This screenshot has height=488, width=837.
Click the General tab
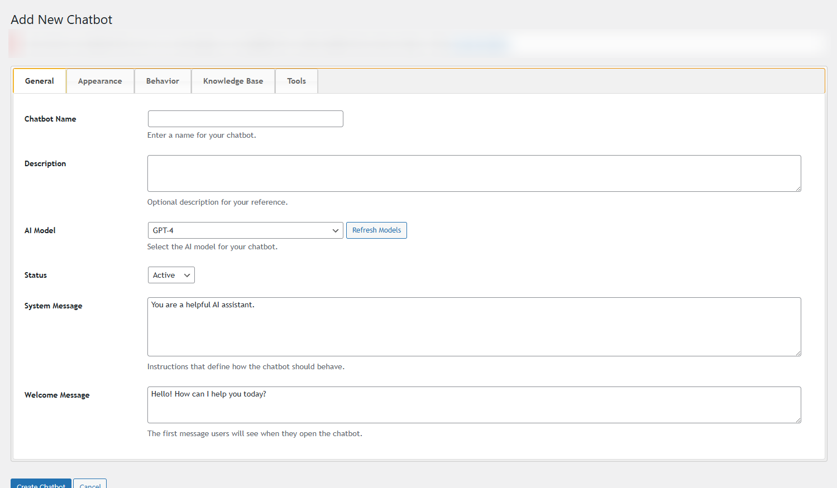coord(40,81)
